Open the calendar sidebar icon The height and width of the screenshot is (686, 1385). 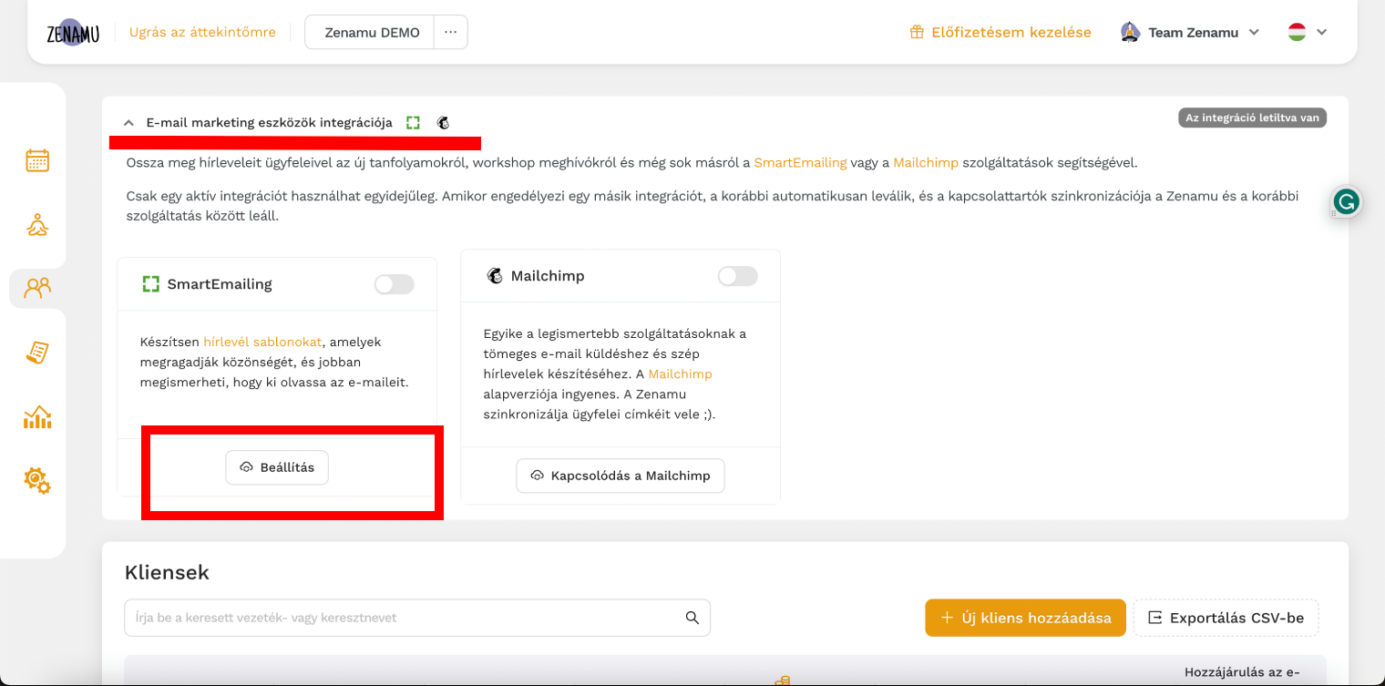37,160
